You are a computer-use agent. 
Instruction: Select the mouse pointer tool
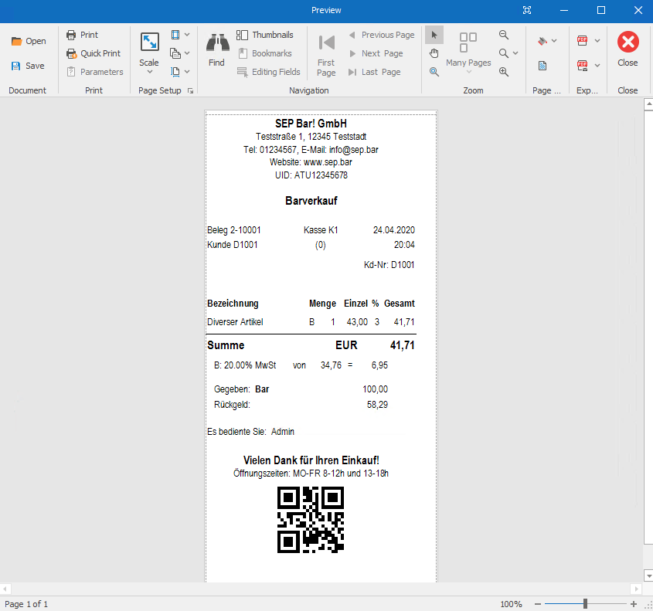point(434,35)
